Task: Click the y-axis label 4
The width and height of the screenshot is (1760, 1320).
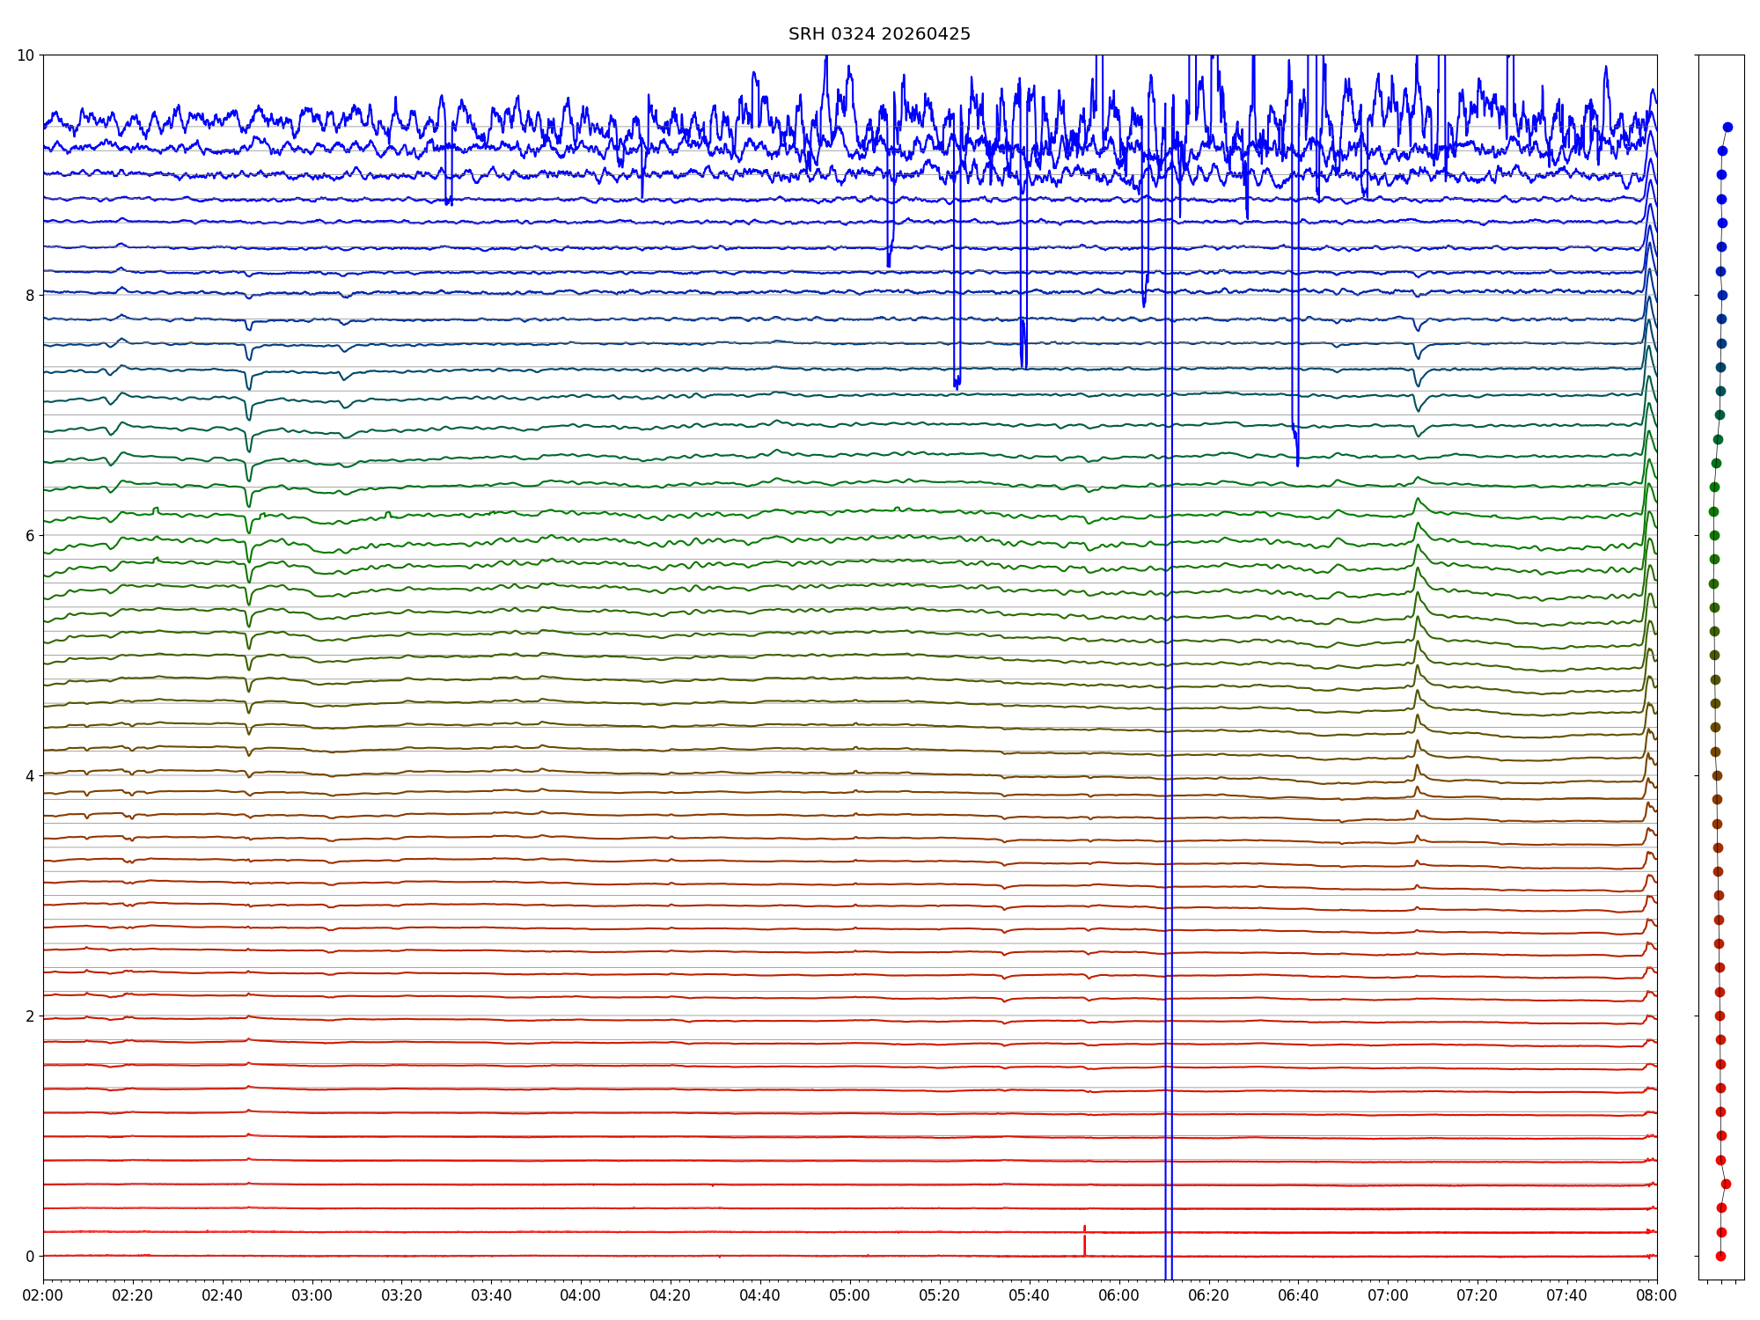Action: point(30,776)
